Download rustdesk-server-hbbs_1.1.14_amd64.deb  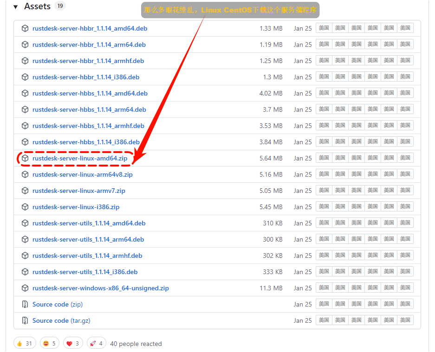pos(90,93)
